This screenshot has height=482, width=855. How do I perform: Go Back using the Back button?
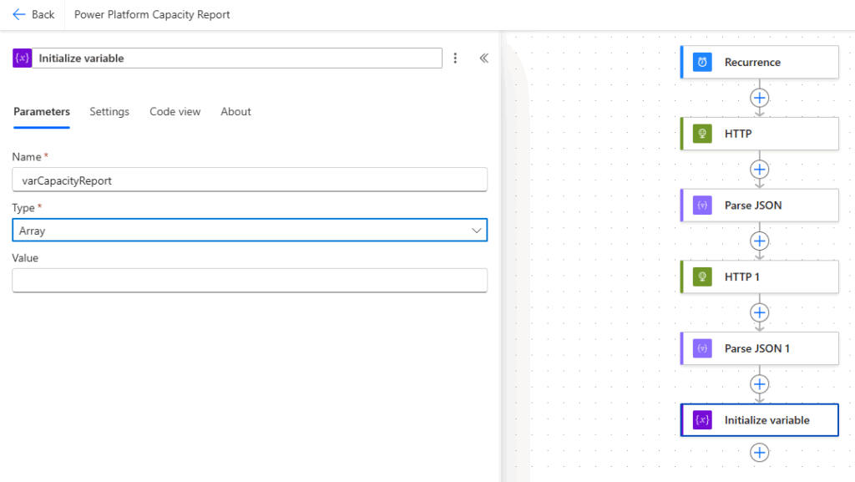coord(33,14)
